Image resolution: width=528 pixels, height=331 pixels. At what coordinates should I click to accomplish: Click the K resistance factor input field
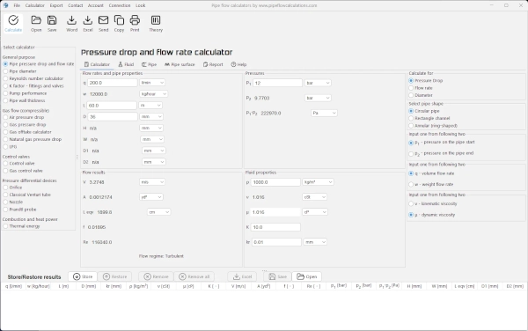tap(275, 227)
